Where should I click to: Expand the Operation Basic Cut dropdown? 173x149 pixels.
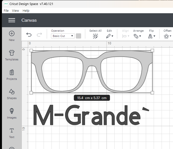[63, 36]
